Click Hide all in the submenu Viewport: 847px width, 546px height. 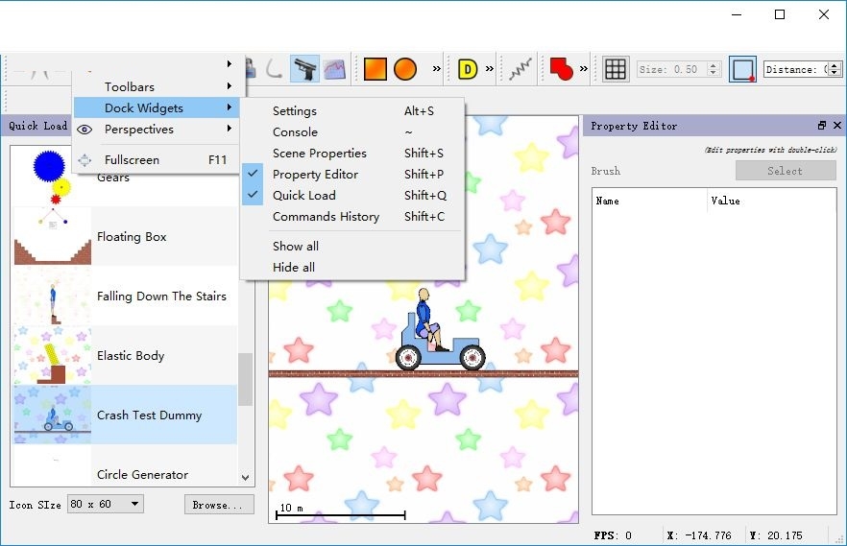click(294, 268)
